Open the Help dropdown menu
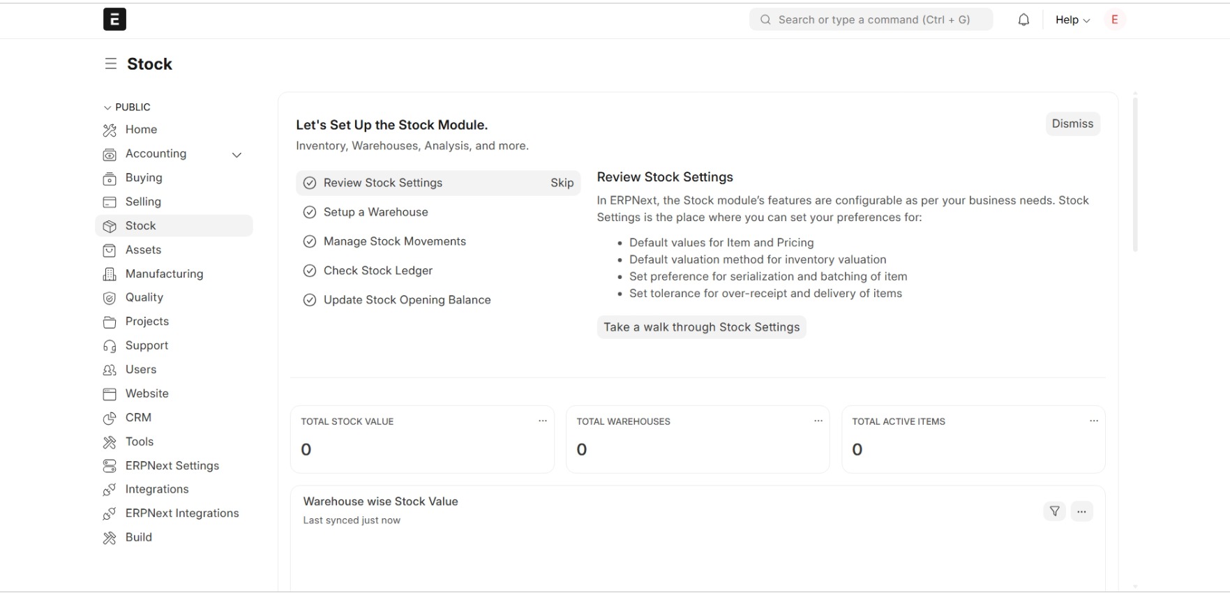The width and height of the screenshot is (1230, 595). (x=1072, y=20)
